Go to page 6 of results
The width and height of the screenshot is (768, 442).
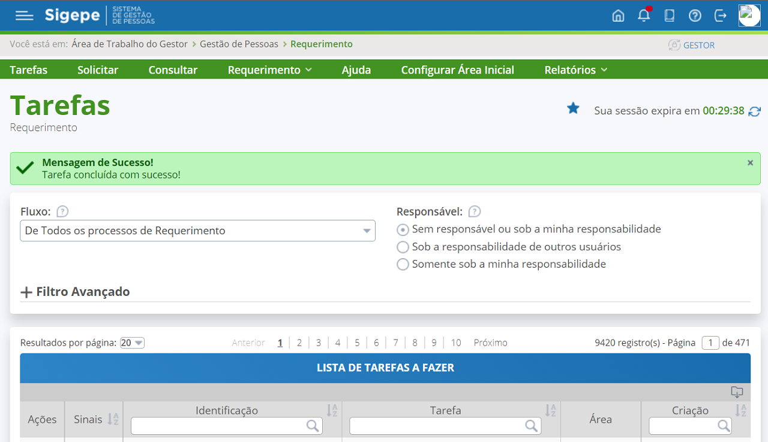376,343
